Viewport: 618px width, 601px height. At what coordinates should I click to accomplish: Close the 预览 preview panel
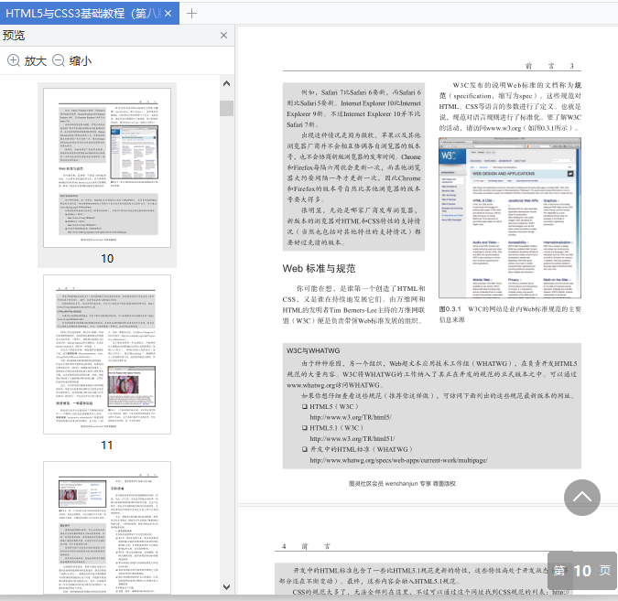coord(224,36)
